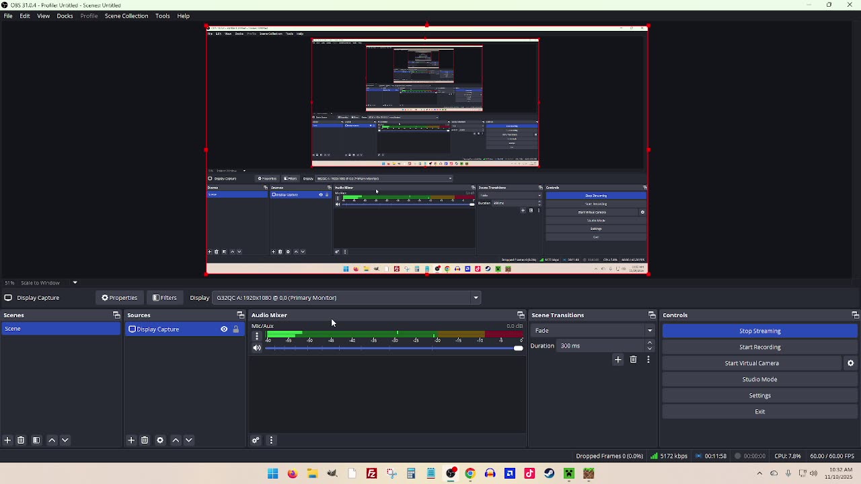Open source properties gear in Sources dock
The height and width of the screenshot is (484, 861).
coord(160,440)
